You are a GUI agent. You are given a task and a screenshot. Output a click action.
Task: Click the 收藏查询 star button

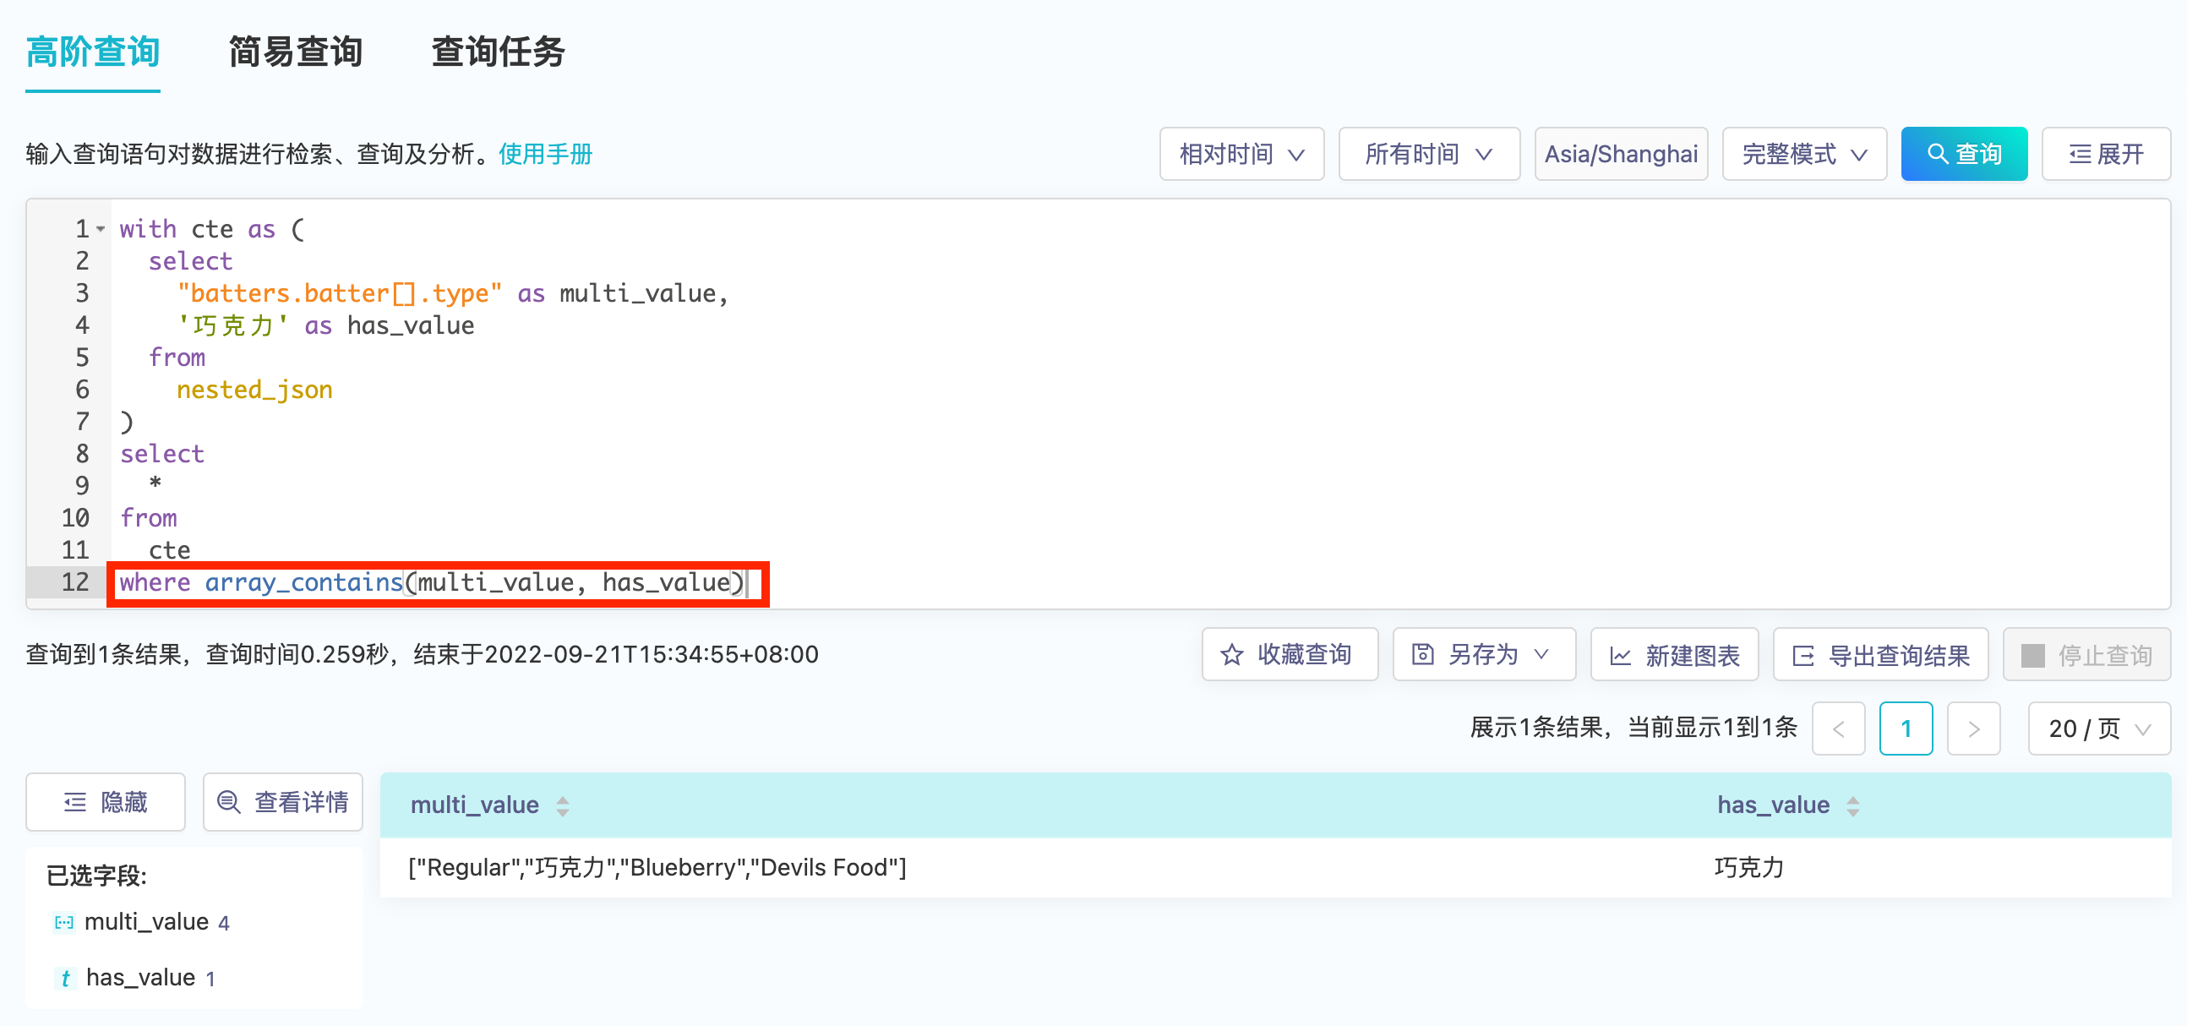[1289, 655]
